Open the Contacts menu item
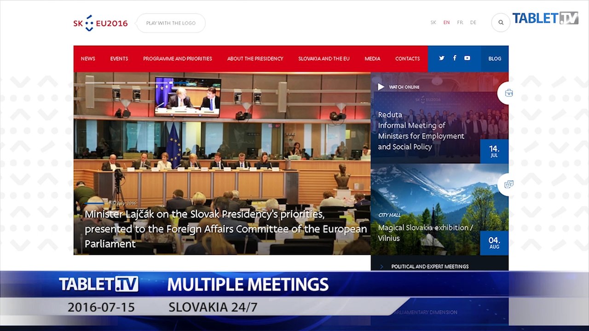 407,59
